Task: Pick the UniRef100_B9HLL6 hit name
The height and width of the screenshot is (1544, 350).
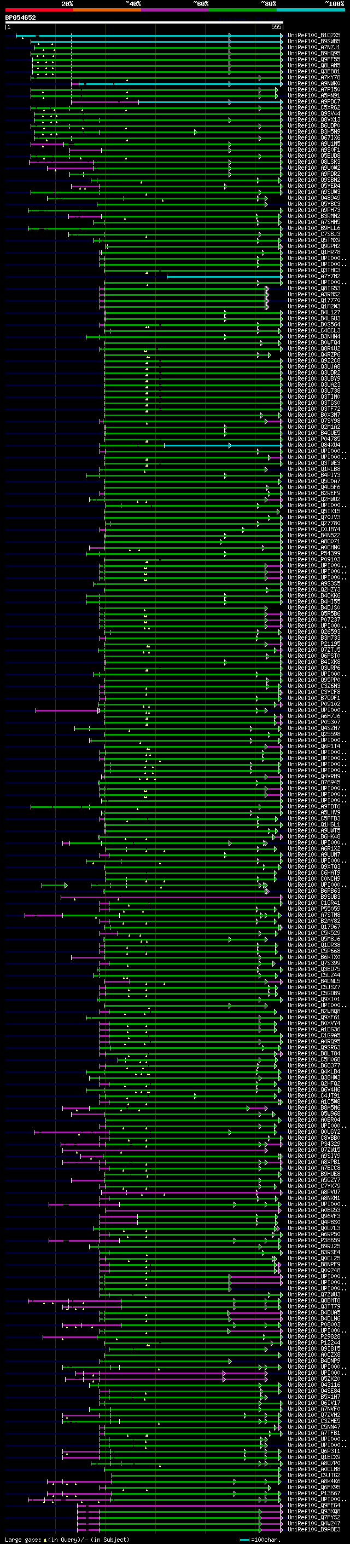Action: pyautogui.click(x=314, y=228)
